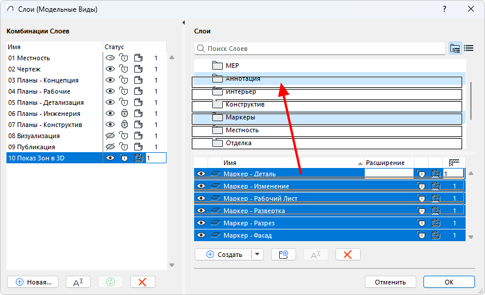Click rename layer button beside new folder
485x295 pixels.
tap(316, 255)
